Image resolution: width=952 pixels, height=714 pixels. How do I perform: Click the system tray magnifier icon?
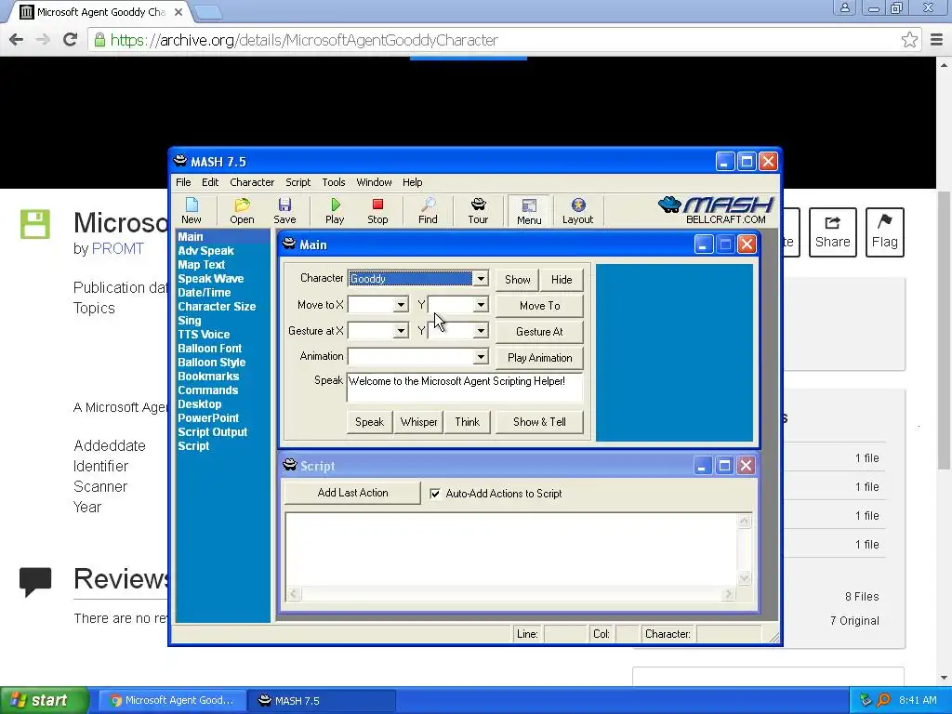click(x=883, y=700)
